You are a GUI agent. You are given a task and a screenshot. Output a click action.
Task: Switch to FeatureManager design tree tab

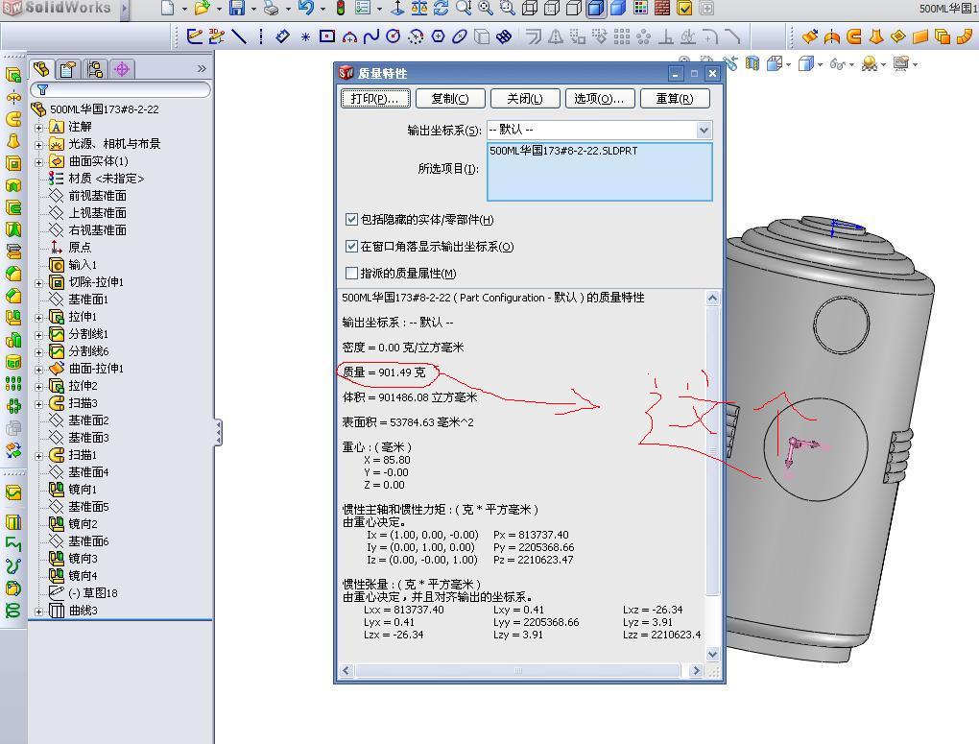pyautogui.click(x=42, y=69)
